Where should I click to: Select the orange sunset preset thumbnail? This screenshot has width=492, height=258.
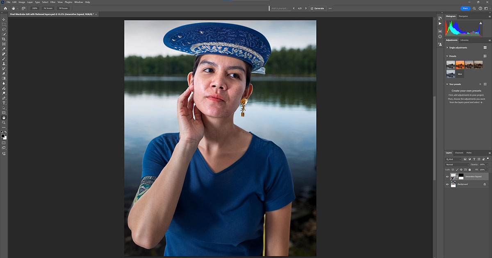[x=460, y=64]
